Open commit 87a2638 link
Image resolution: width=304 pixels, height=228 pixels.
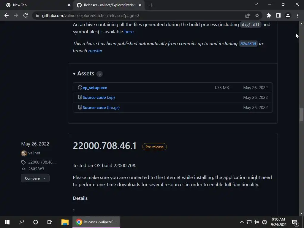[248, 44]
